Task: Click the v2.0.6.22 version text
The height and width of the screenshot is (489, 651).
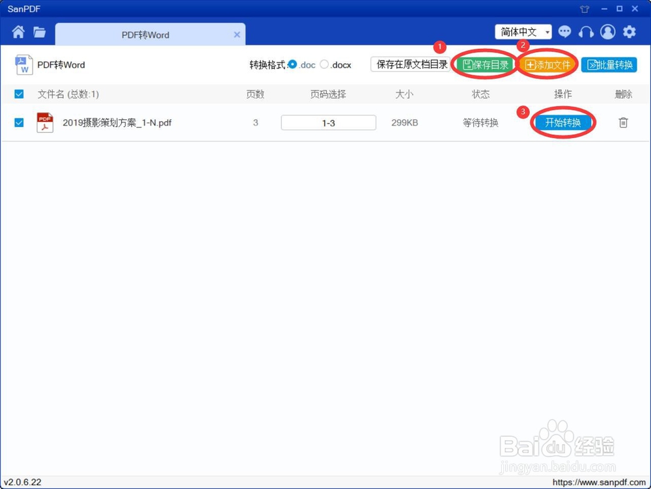Action: (x=23, y=482)
